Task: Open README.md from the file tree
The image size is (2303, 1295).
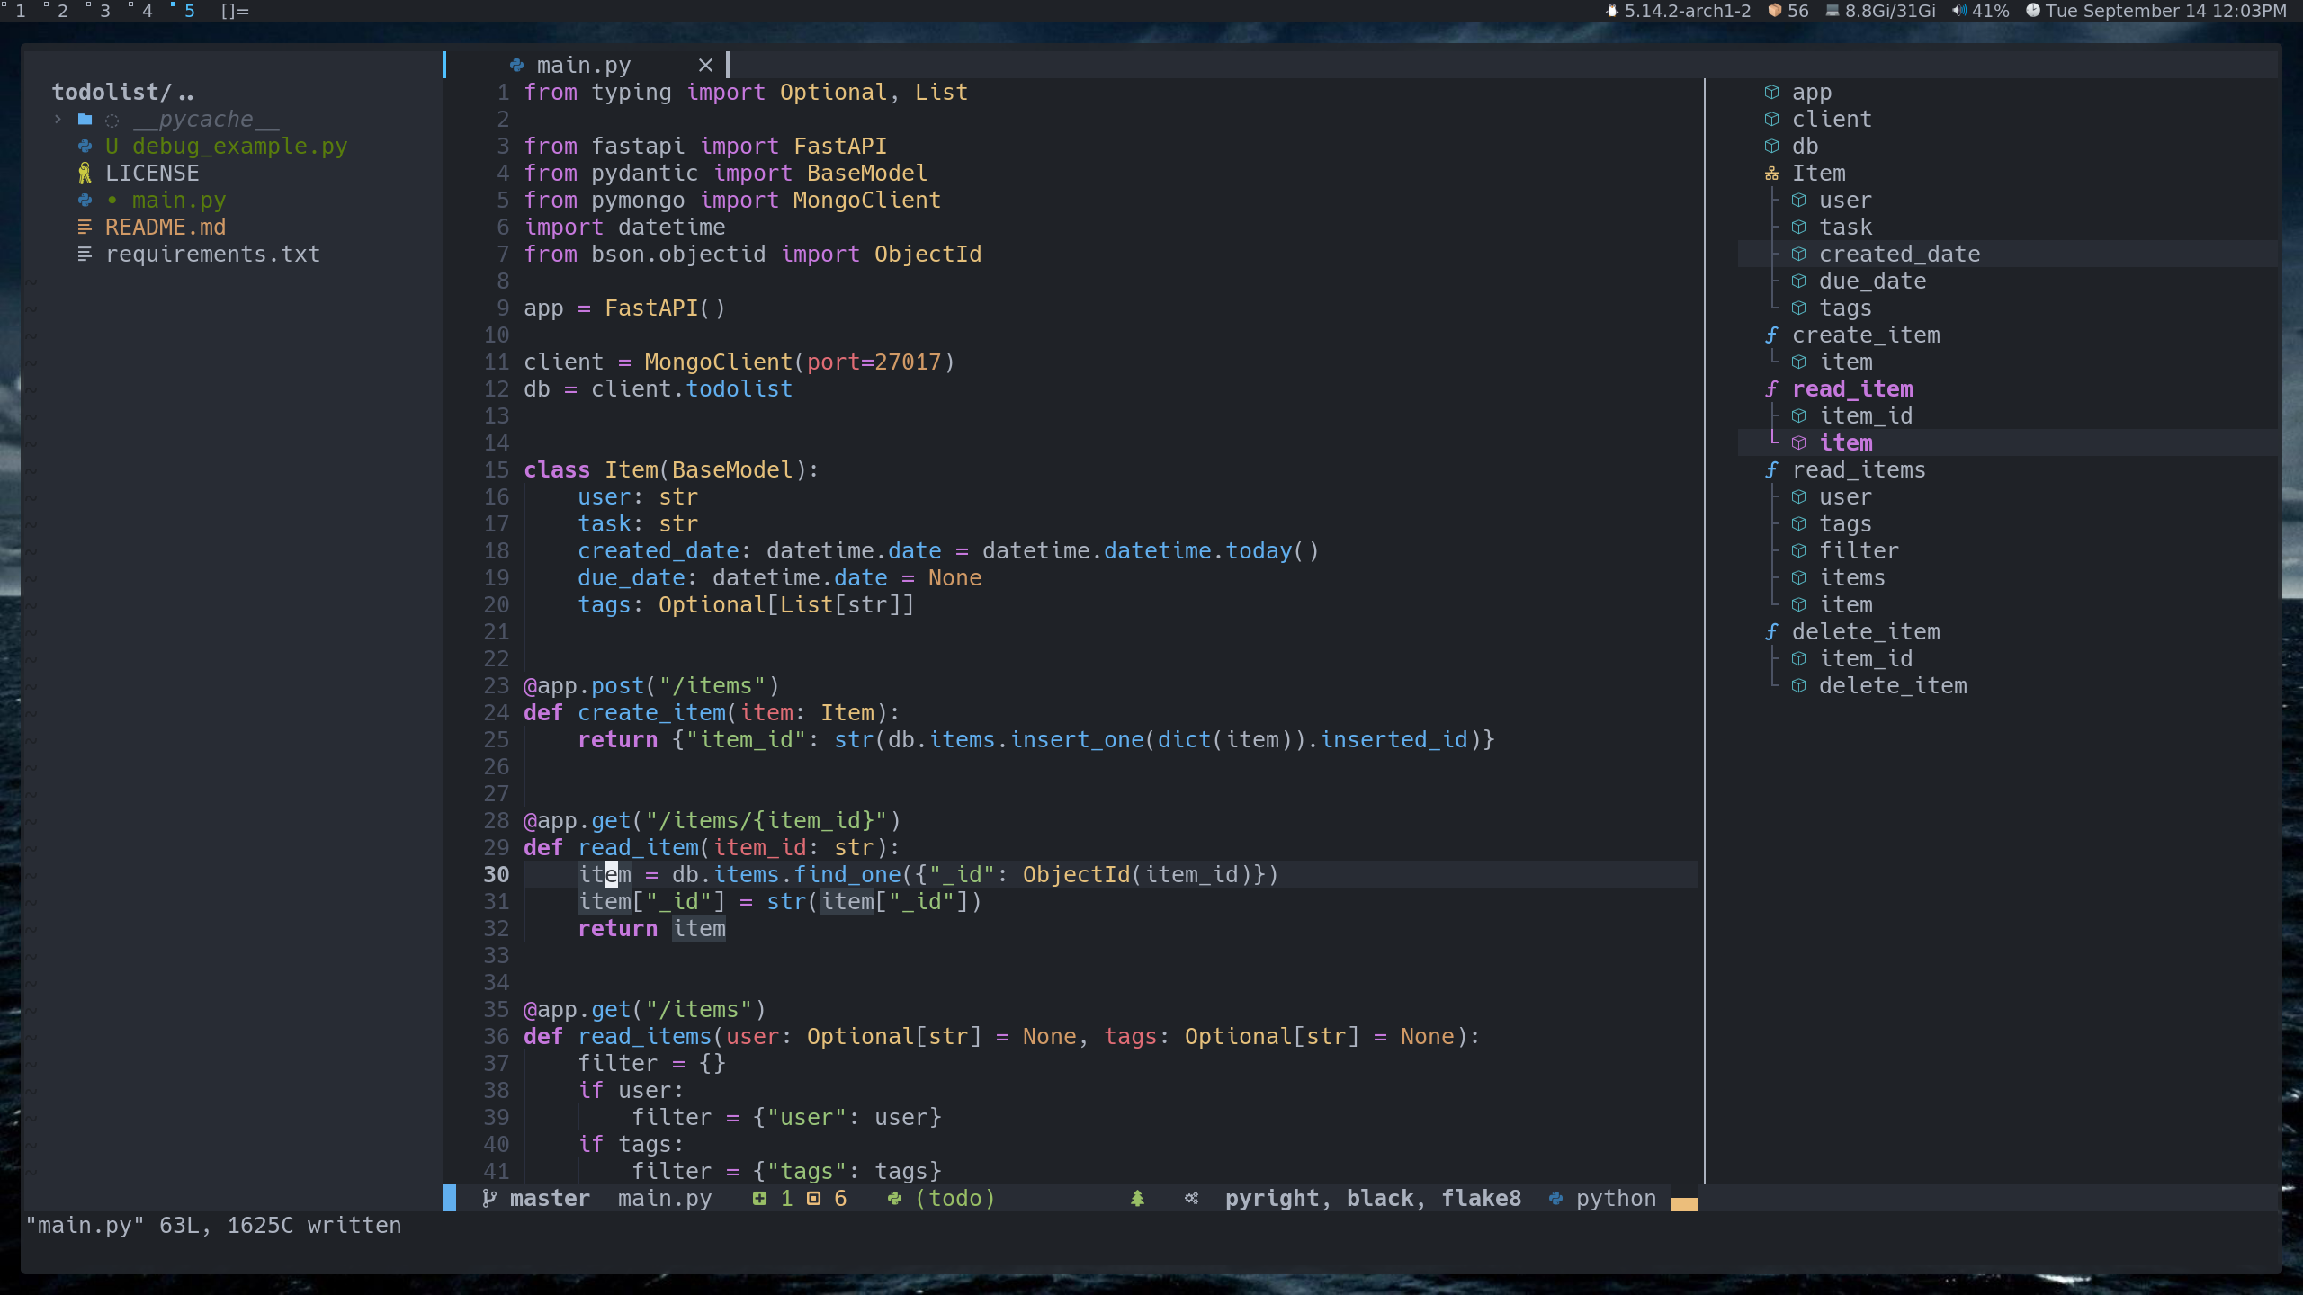Action: (165, 227)
